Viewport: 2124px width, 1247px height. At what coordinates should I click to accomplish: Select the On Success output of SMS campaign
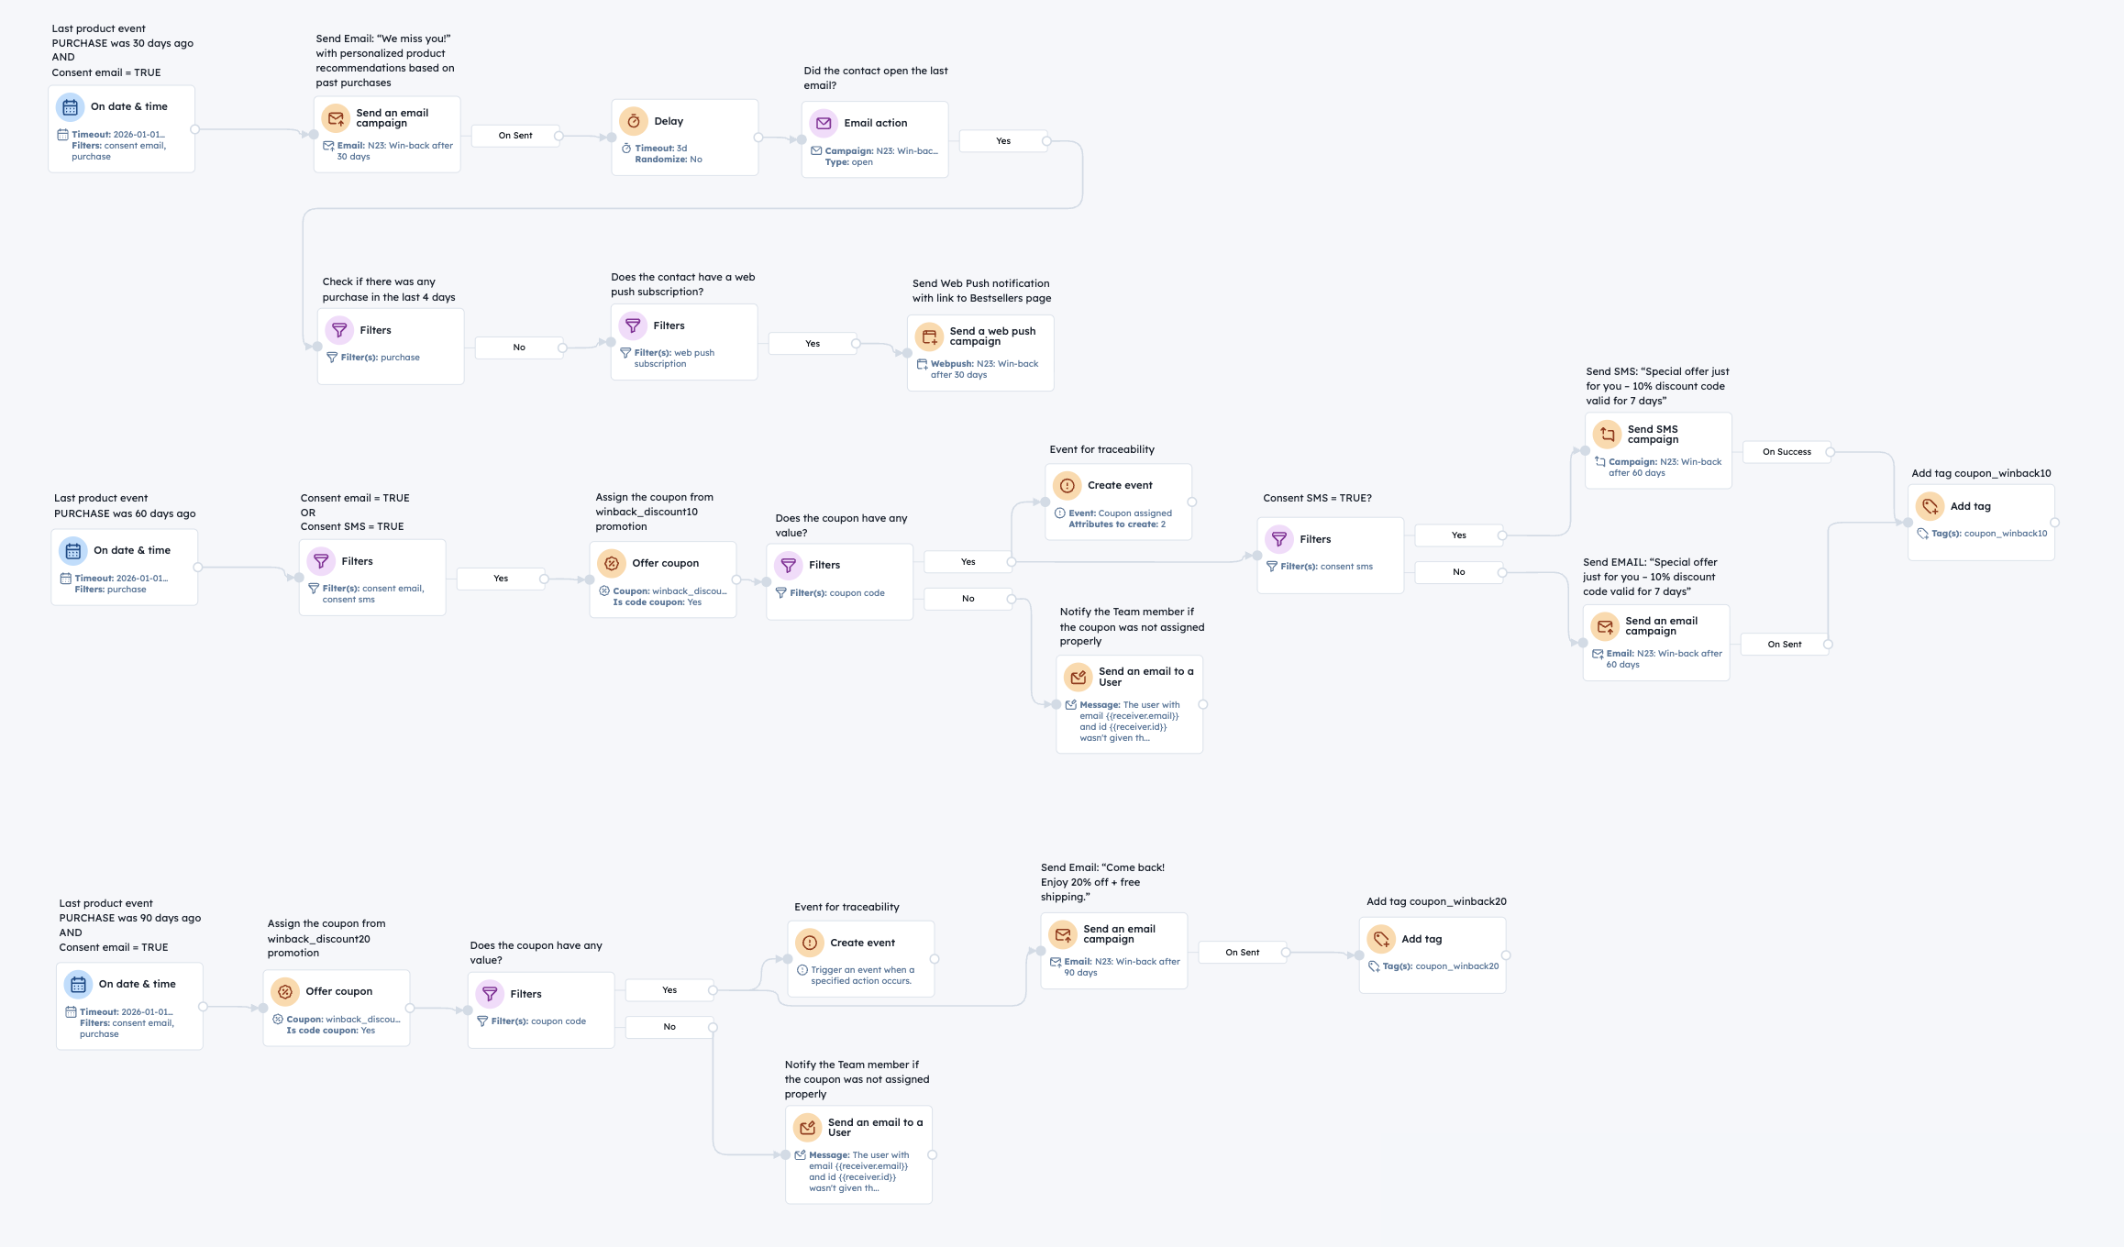(x=1786, y=452)
